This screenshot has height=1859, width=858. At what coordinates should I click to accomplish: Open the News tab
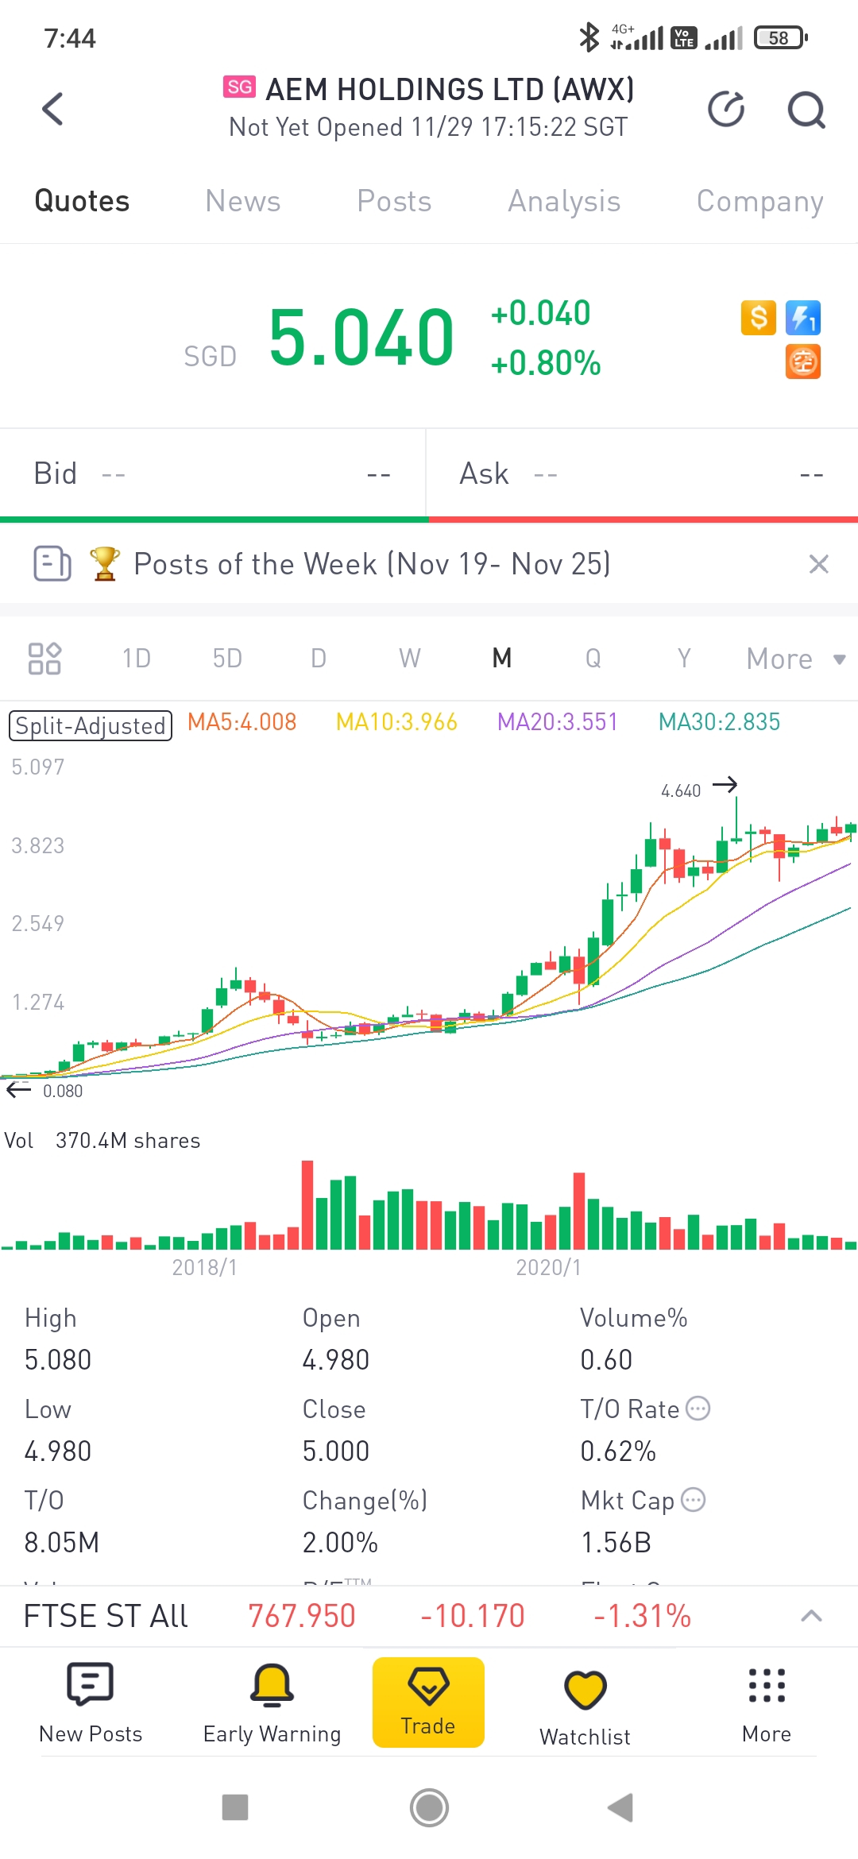[x=243, y=202]
